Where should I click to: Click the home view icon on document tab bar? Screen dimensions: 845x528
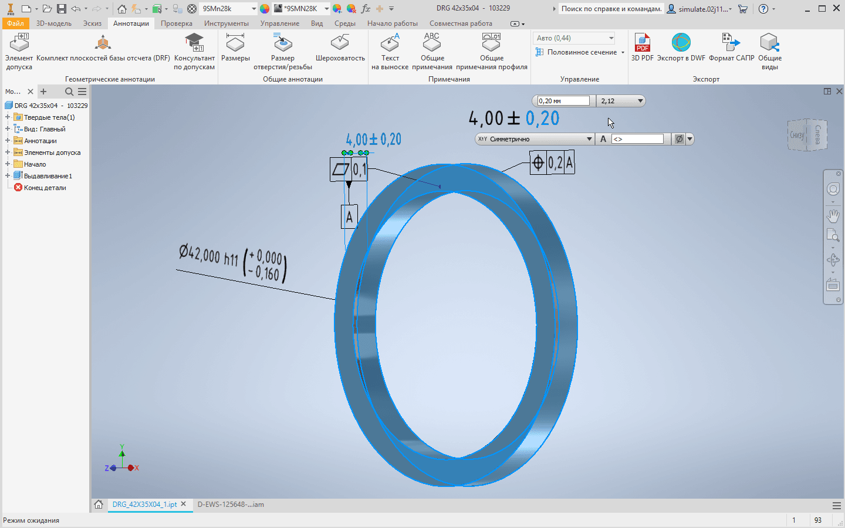(x=99, y=505)
